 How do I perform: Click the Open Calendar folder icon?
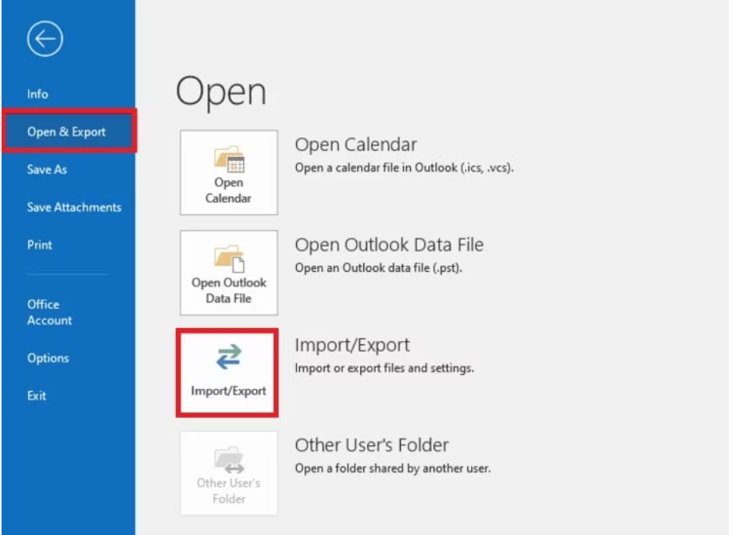coord(228,160)
